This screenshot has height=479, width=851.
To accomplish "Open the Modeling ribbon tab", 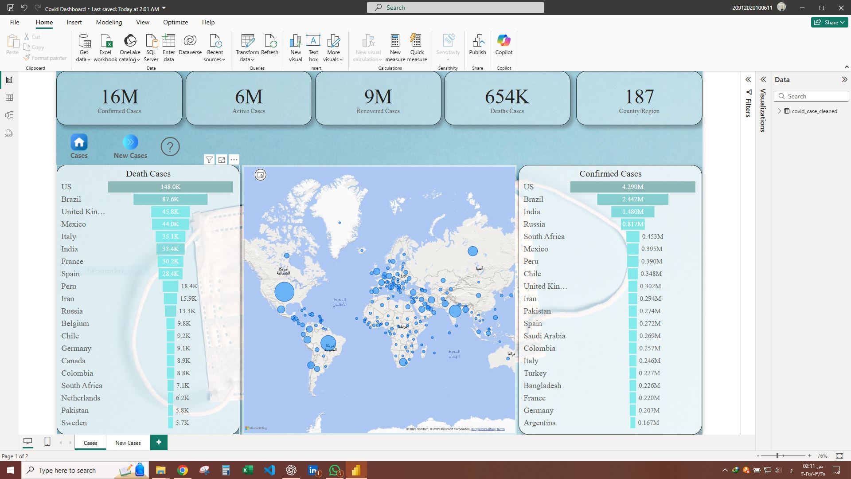I will (x=109, y=22).
